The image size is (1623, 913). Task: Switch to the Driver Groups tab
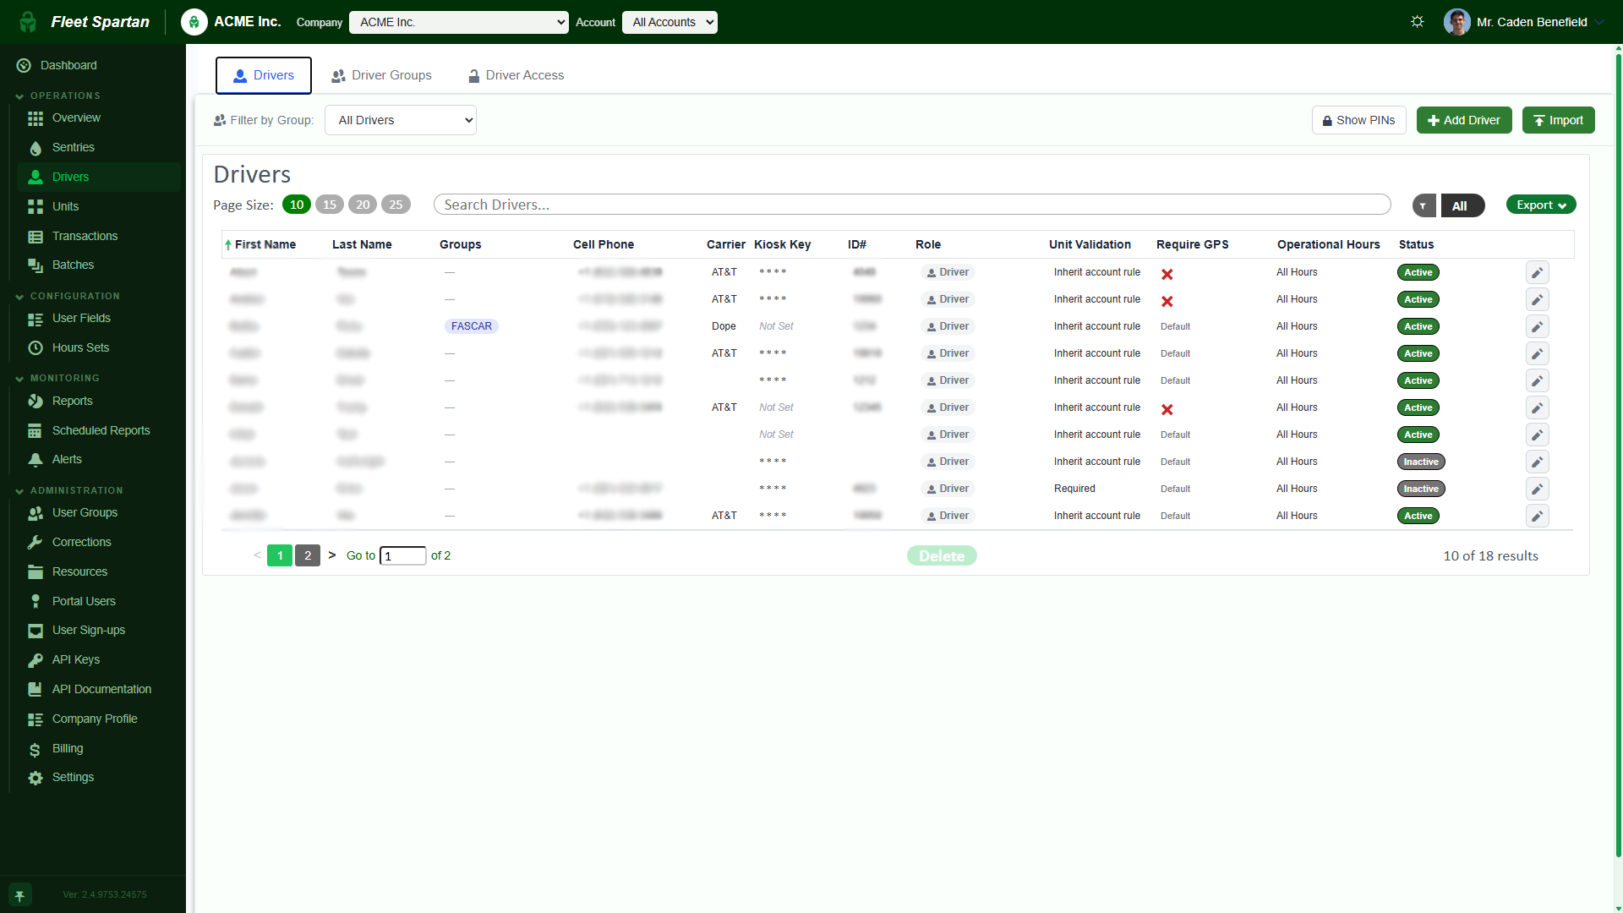tap(382, 75)
